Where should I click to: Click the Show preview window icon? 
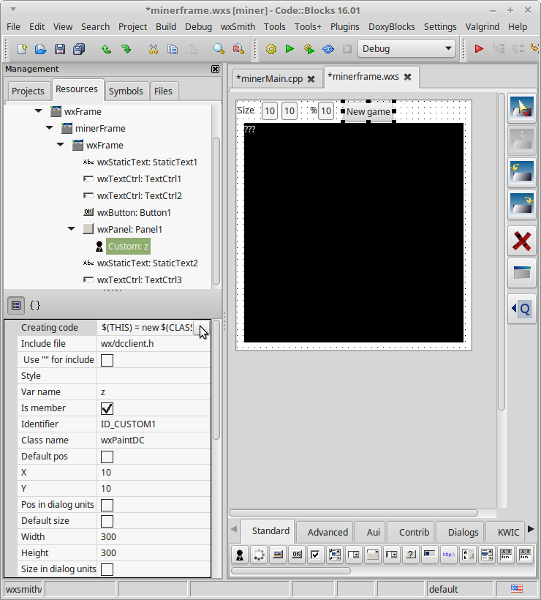pos(522,273)
